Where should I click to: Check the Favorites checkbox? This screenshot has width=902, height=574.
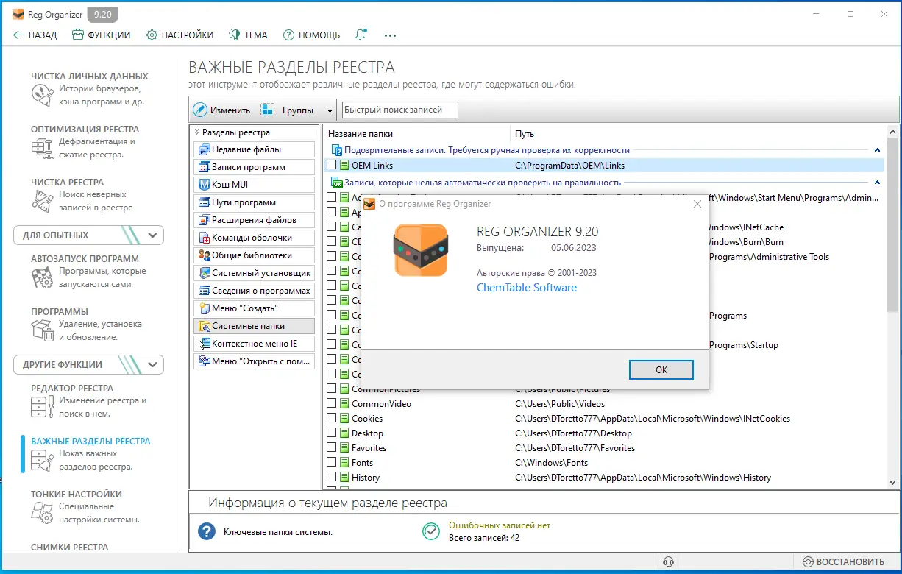[x=331, y=448]
